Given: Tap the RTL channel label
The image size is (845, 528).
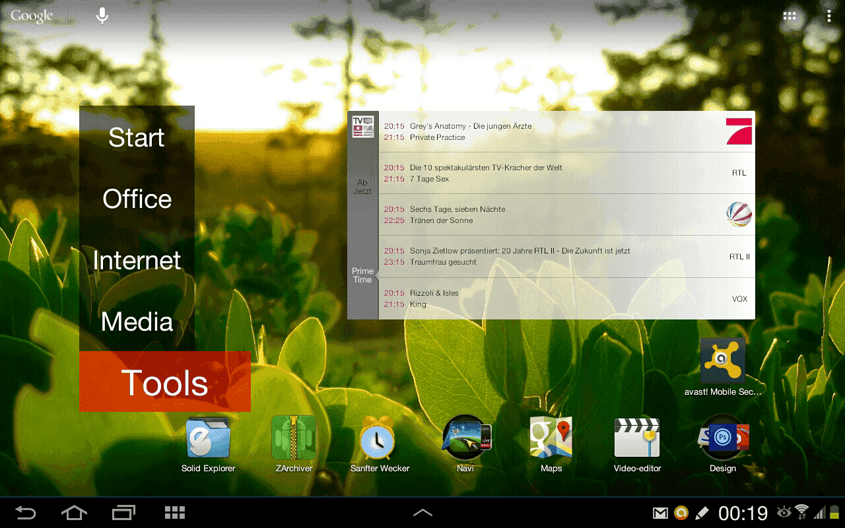Looking at the screenshot, I should (x=739, y=173).
